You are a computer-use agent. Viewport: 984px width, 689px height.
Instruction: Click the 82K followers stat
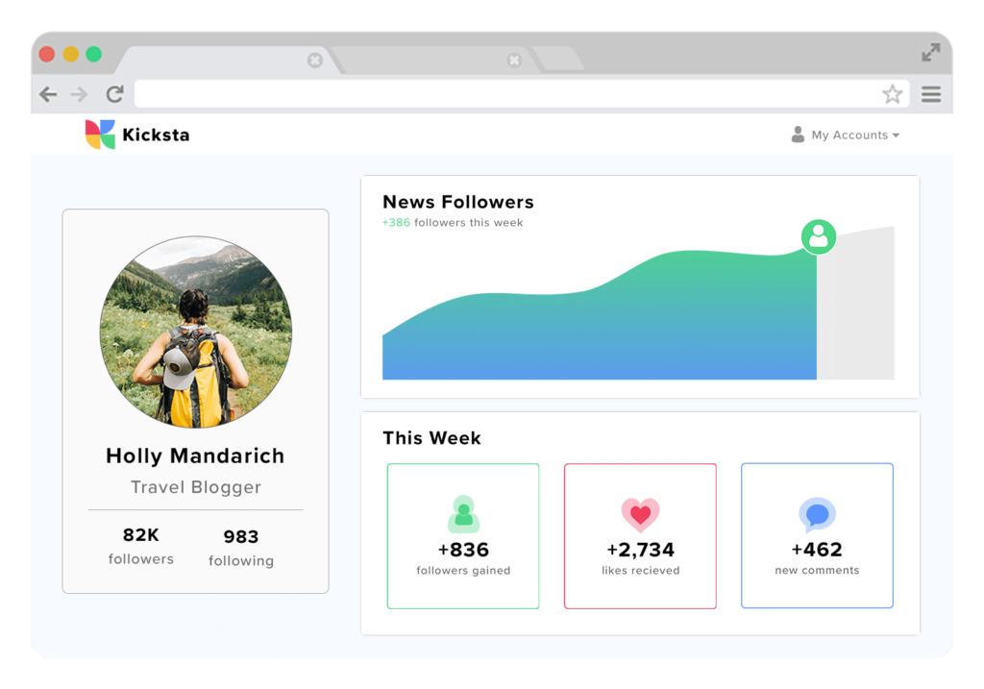(x=140, y=545)
